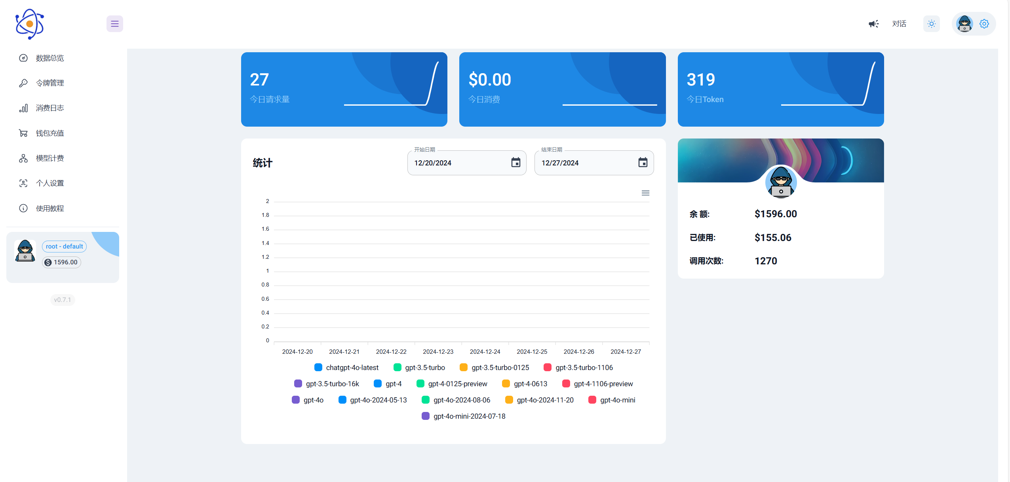Toggle gpt-3.5-turbo-1106 legend series
This screenshot has height=482, width=1010.
[578, 368]
